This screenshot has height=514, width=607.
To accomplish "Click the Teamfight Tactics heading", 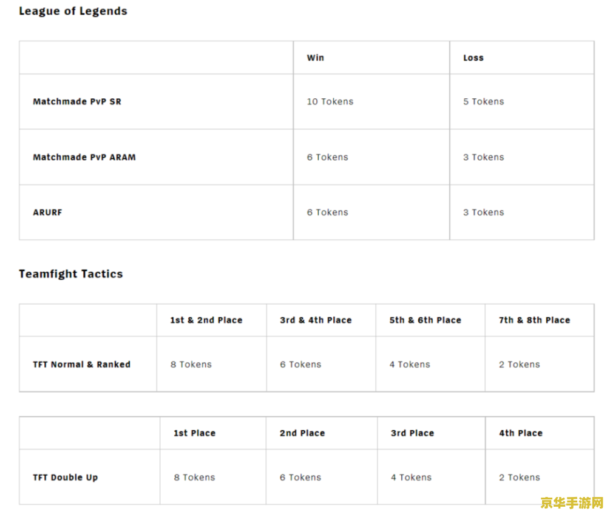I will 71,274.
